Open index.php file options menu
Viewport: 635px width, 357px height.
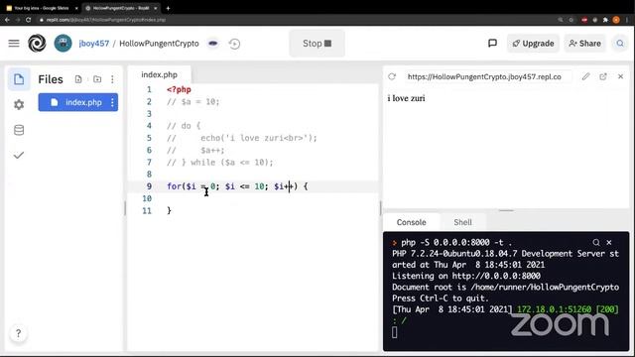112,102
